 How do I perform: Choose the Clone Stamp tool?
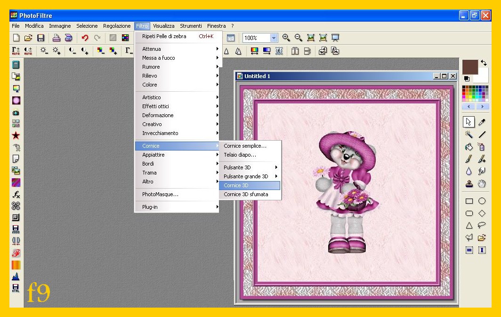469,184
